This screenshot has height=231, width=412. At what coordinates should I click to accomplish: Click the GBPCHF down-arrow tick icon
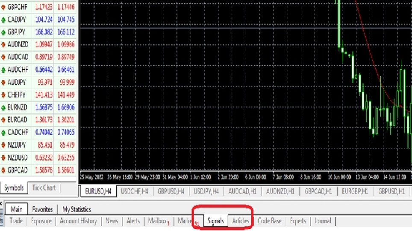[x=3, y=7]
